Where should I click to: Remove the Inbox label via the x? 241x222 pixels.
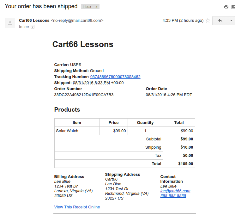(x=96, y=7)
